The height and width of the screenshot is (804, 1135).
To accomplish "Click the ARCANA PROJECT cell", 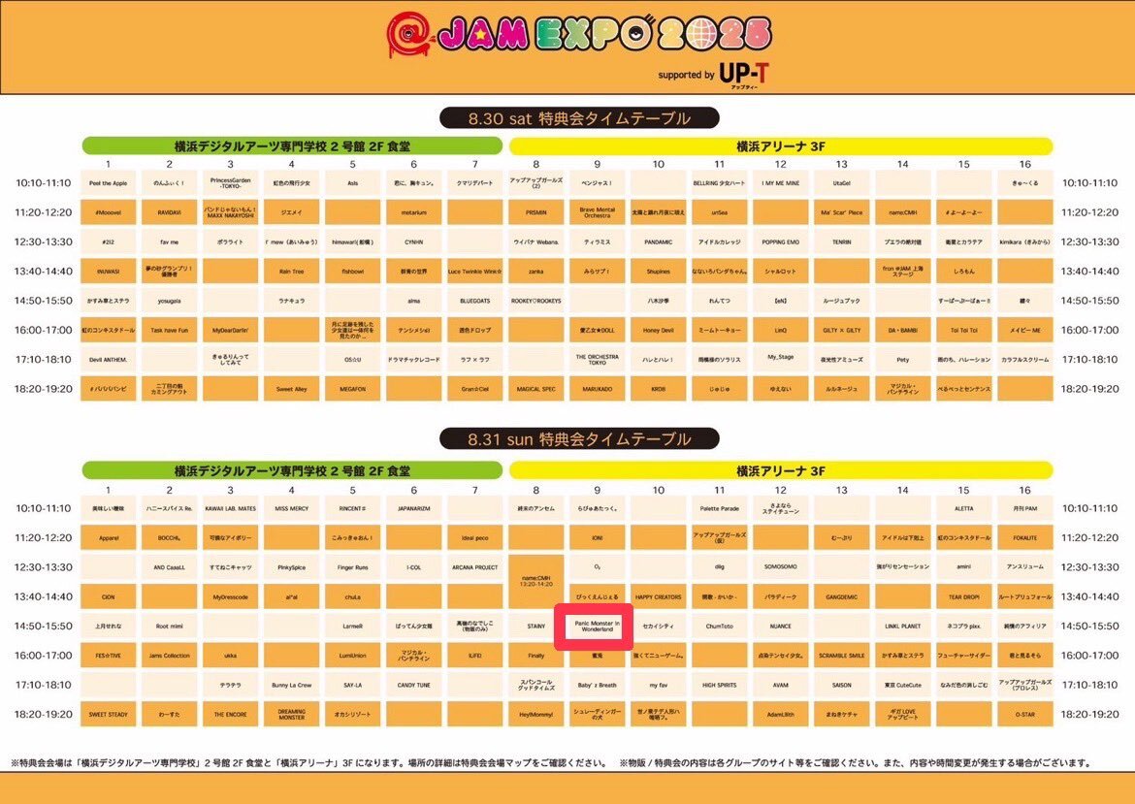I will coord(474,567).
